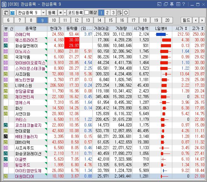
Task: Click the title bar layout icon
Action: point(159,4)
